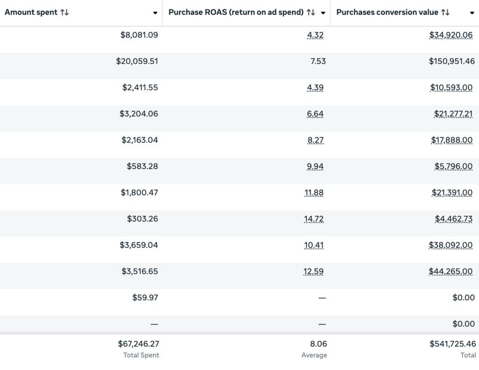
Task: Sort by Purchases conversion value arrows icon
Action: 445,13
